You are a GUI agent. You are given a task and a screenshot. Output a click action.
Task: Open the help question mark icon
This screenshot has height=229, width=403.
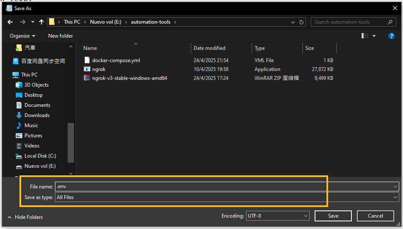(391, 36)
